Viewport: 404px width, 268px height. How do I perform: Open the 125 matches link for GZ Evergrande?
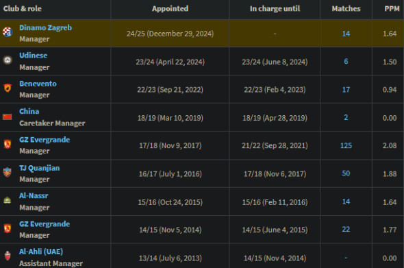(x=346, y=146)
